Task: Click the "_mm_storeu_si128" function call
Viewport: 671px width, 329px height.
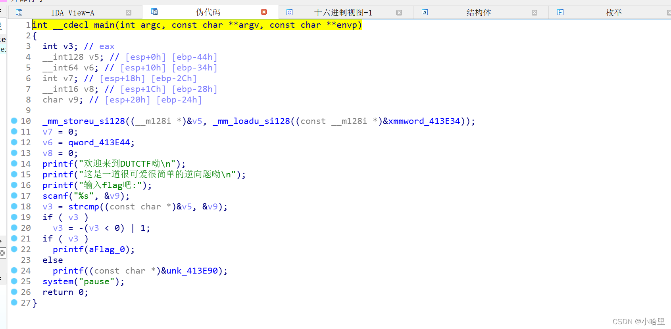Action: point(84,121)
